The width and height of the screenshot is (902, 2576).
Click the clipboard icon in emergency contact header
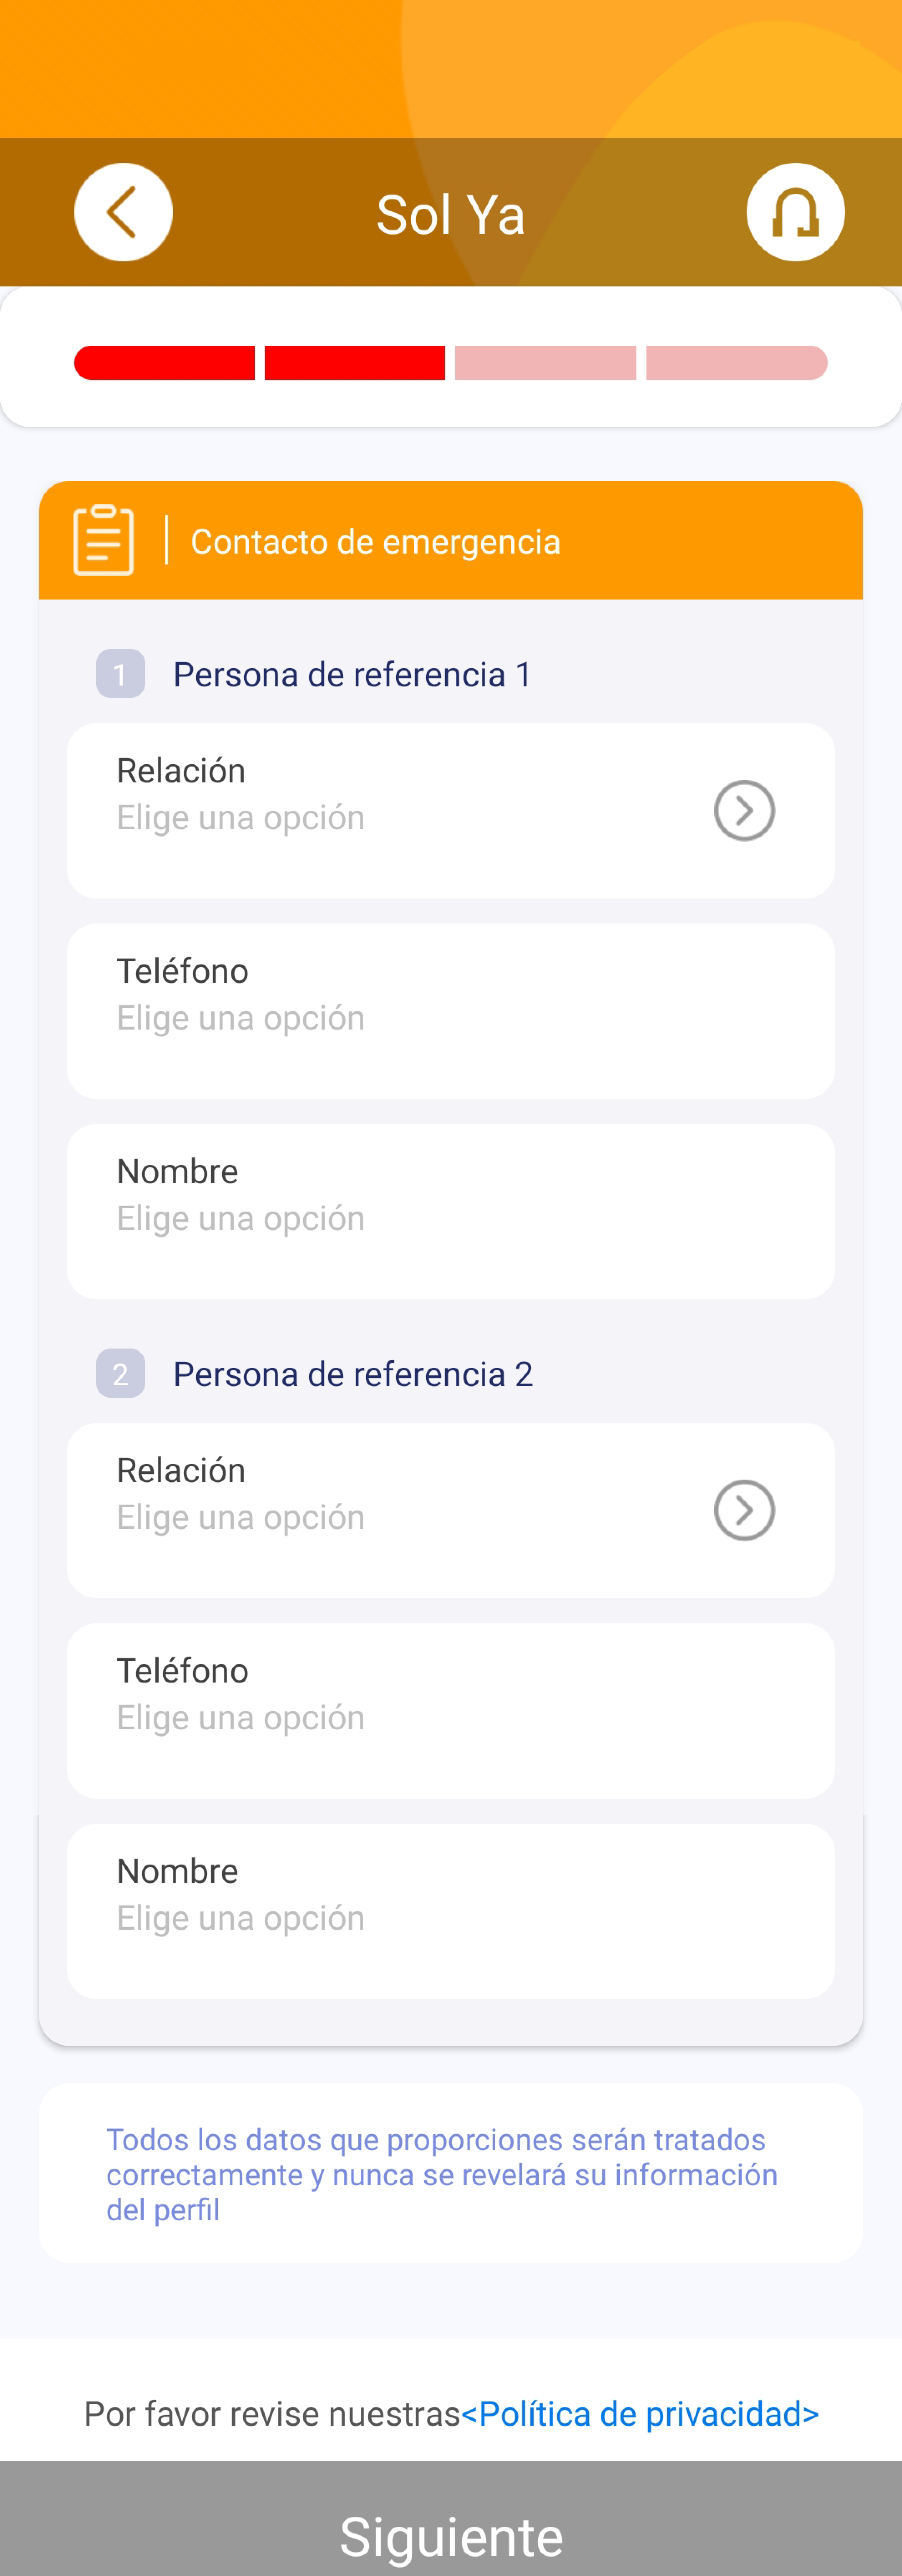pos(104,540)
